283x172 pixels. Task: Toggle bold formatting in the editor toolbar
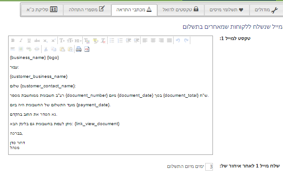(x=13, y=41)
